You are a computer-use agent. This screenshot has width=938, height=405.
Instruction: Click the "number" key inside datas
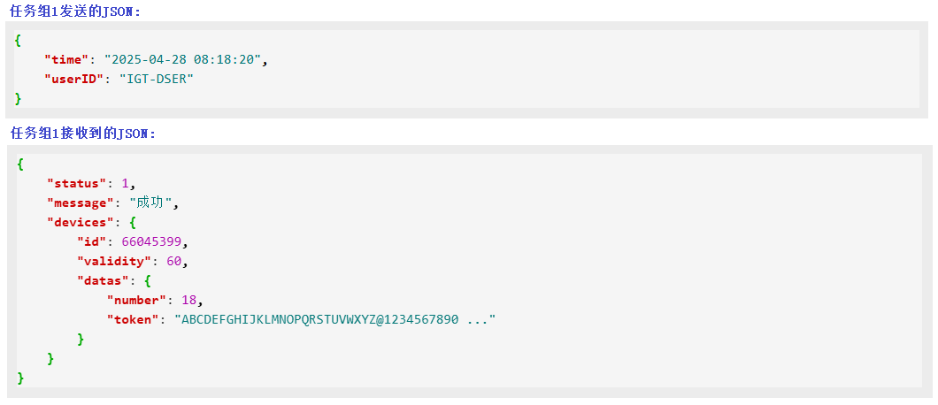pyautogui.click(x=136, y=300)
